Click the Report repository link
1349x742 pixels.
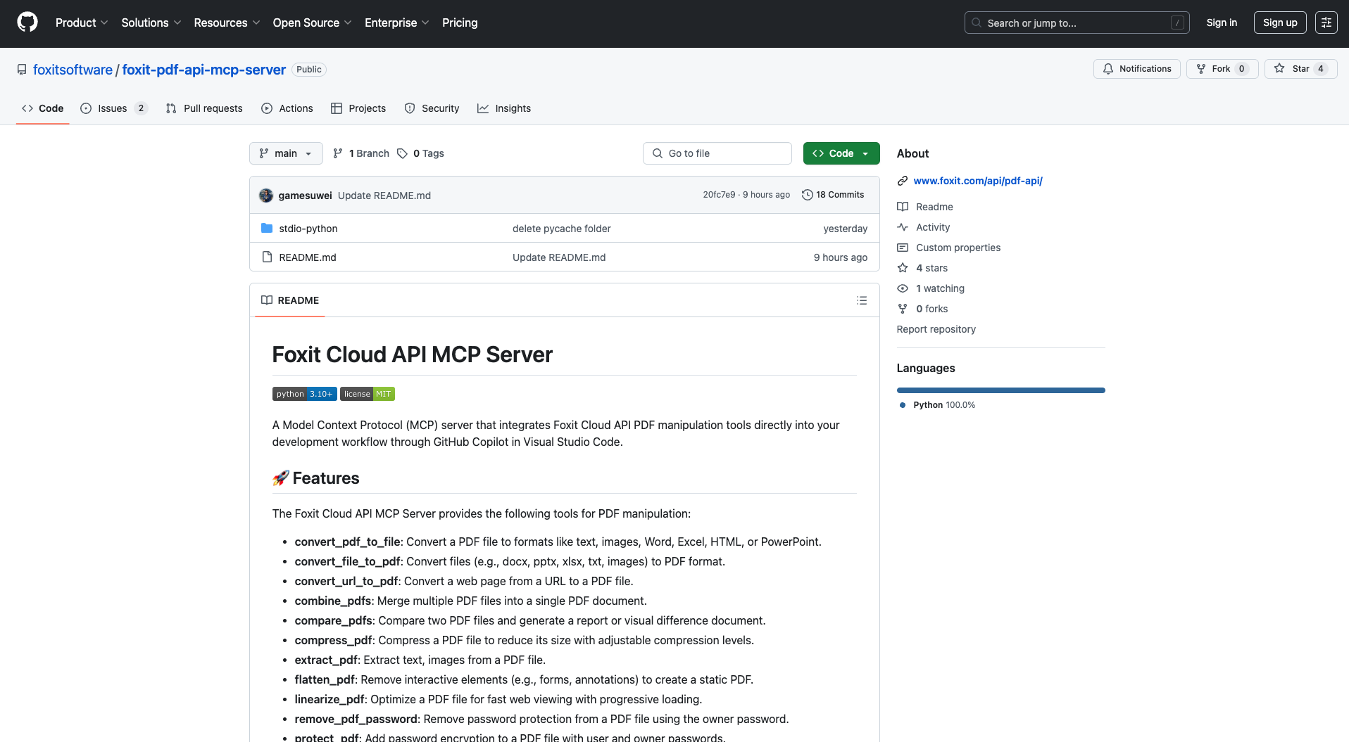(x=936, y=329)
